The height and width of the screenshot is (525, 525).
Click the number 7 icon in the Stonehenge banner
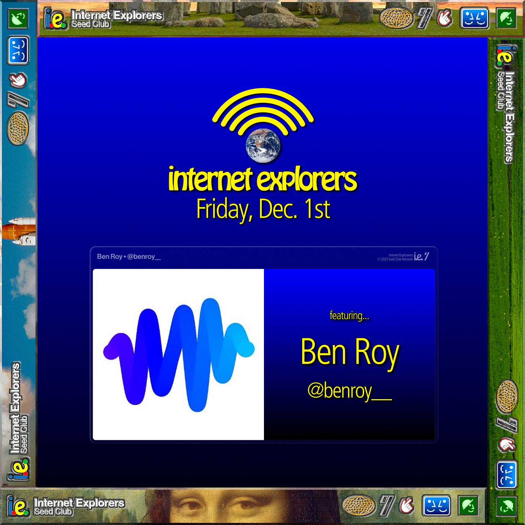click(424, 18)
